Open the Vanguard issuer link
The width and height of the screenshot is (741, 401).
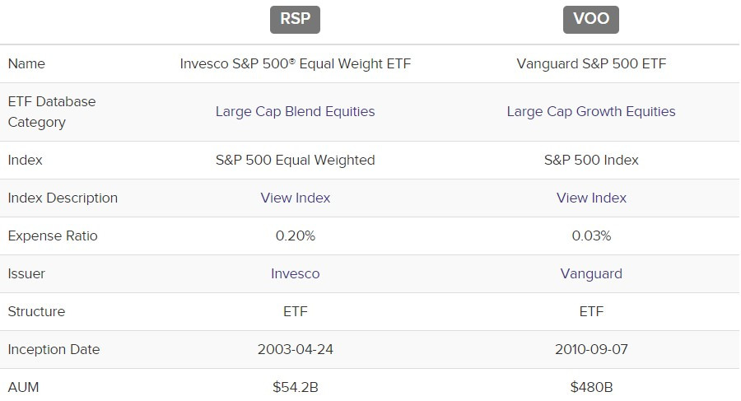tap(590, 273)
